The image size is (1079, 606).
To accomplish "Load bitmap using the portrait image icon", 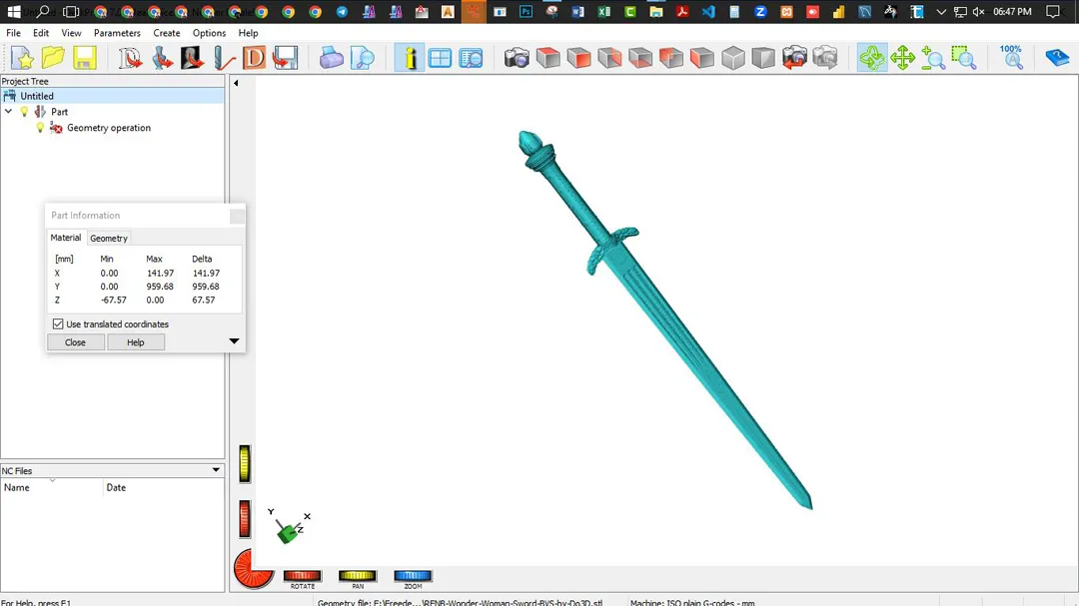I will coord(192,58).
